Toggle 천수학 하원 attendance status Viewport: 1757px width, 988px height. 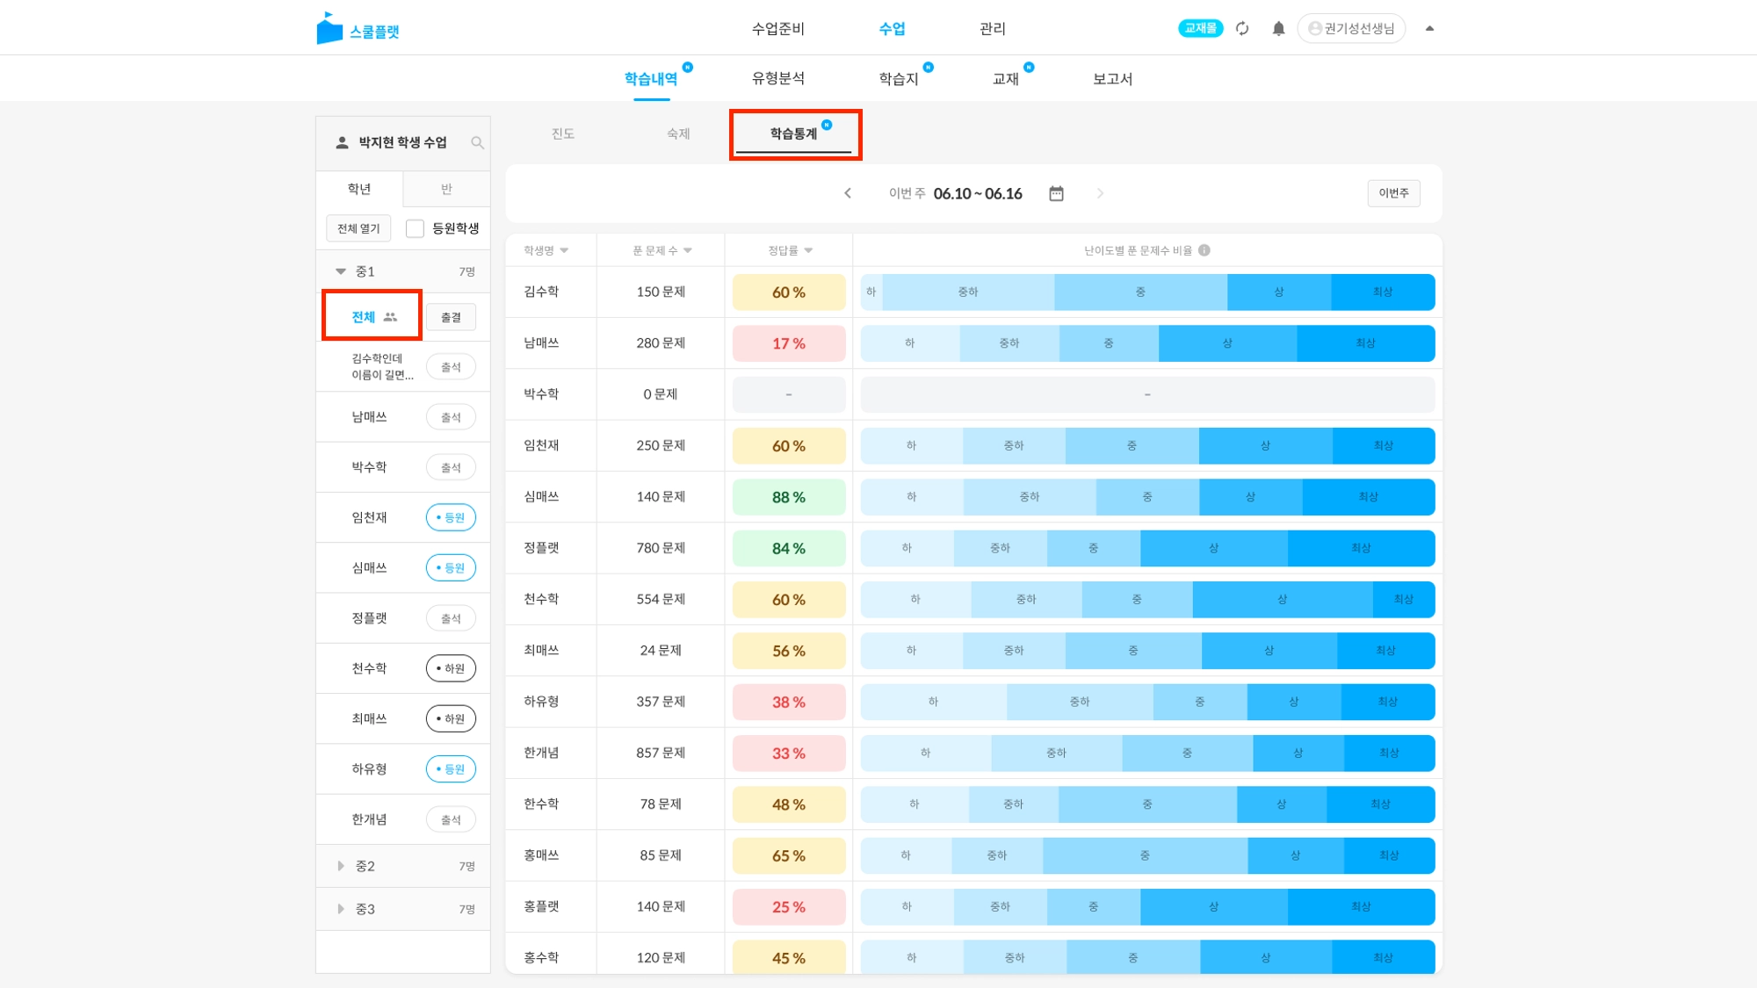pyautogui.click(x=451, y=668)
